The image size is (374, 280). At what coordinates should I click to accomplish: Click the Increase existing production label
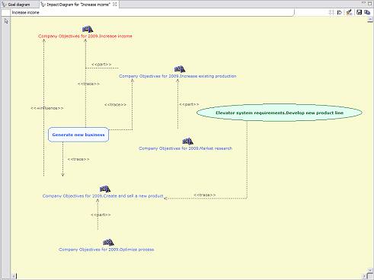pyautogui.click(x=177, y=76)
